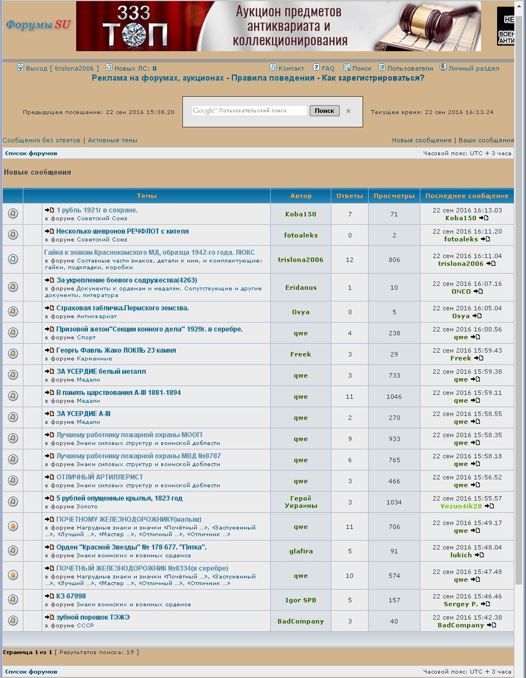The width and height of the screenshot is (526, 678).
Task: Go to latest post by Koba150 icon
Action: click(x=484, y=218)
